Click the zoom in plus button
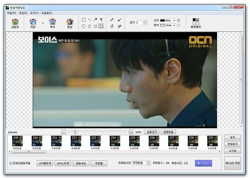 coord(131,132)
